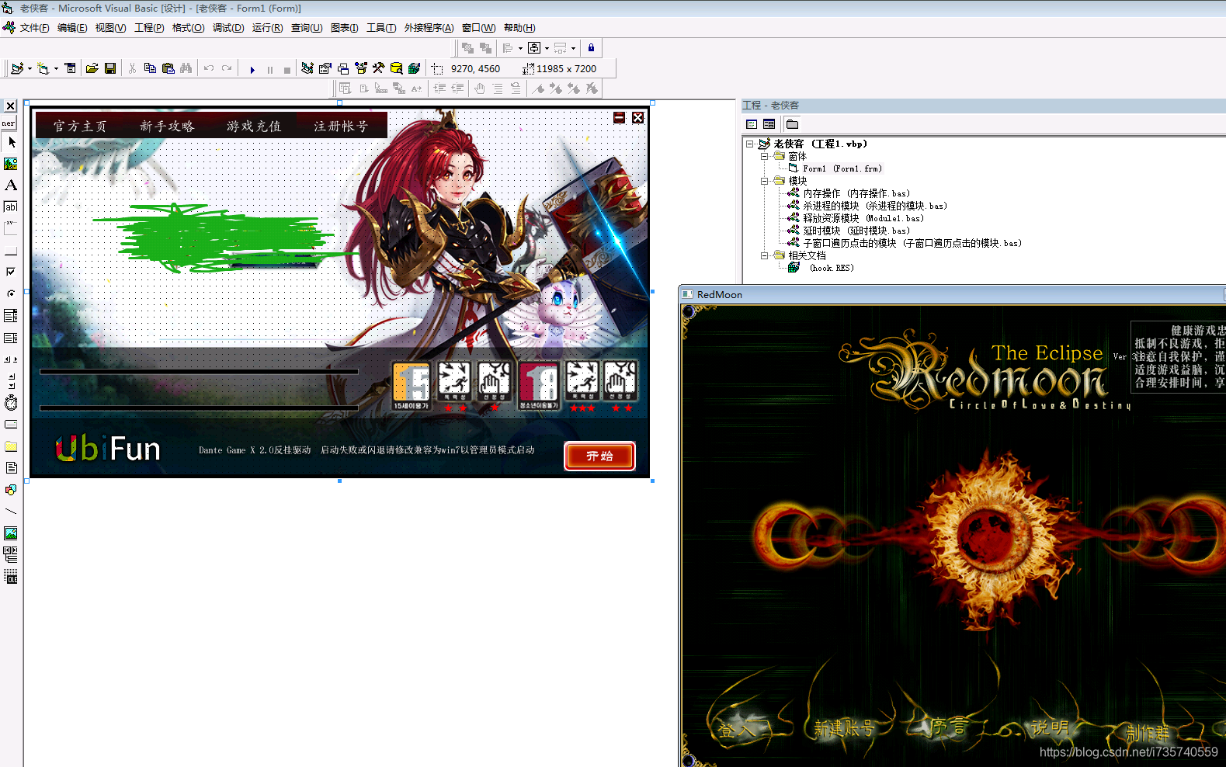
Task: Select the Pointer tool in the toolbox
Action: (11, 142)
